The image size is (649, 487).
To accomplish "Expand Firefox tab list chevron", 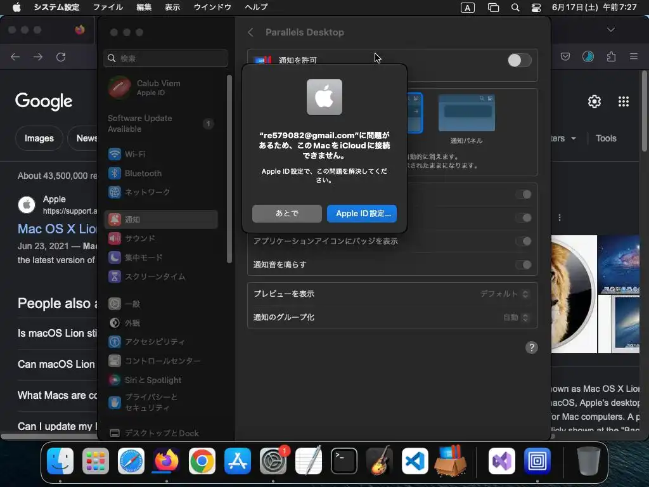I will (611, 30).
